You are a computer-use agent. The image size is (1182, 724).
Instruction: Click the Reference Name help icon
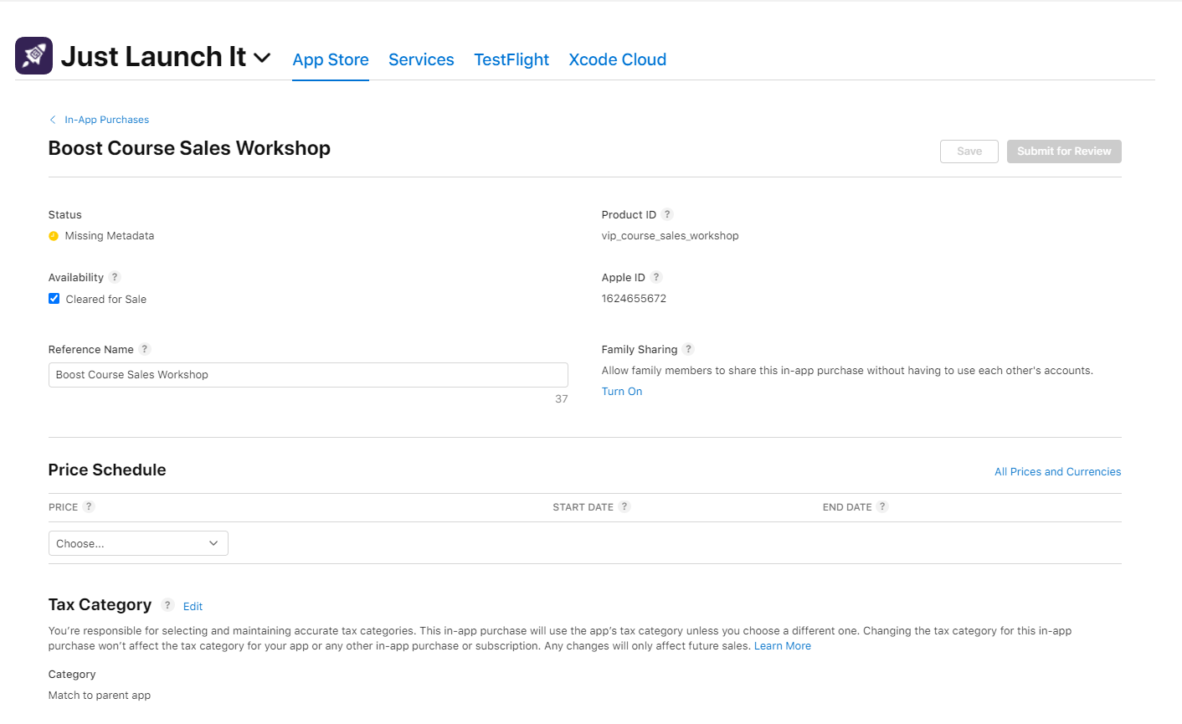(x=144, y=349)
